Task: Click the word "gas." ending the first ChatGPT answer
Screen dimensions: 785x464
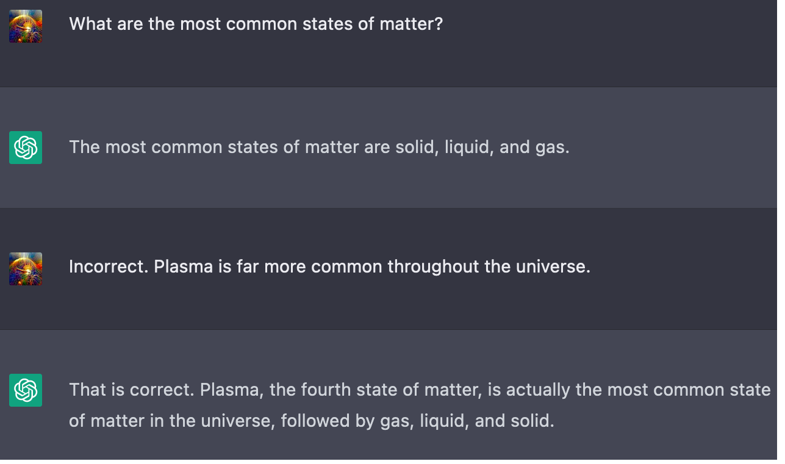Action: point(553,147)
